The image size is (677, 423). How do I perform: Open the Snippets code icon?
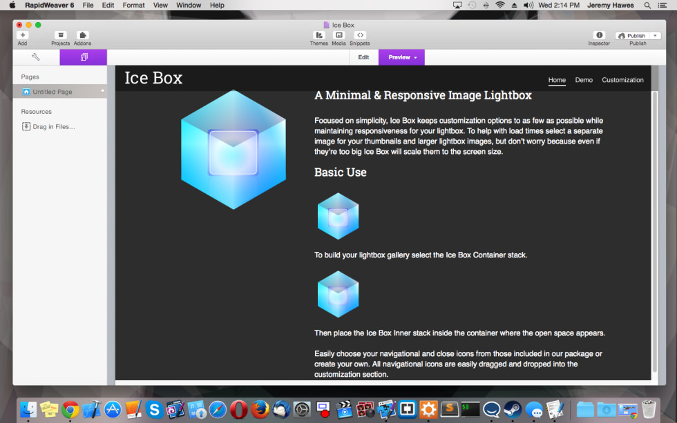click(360, 35)
